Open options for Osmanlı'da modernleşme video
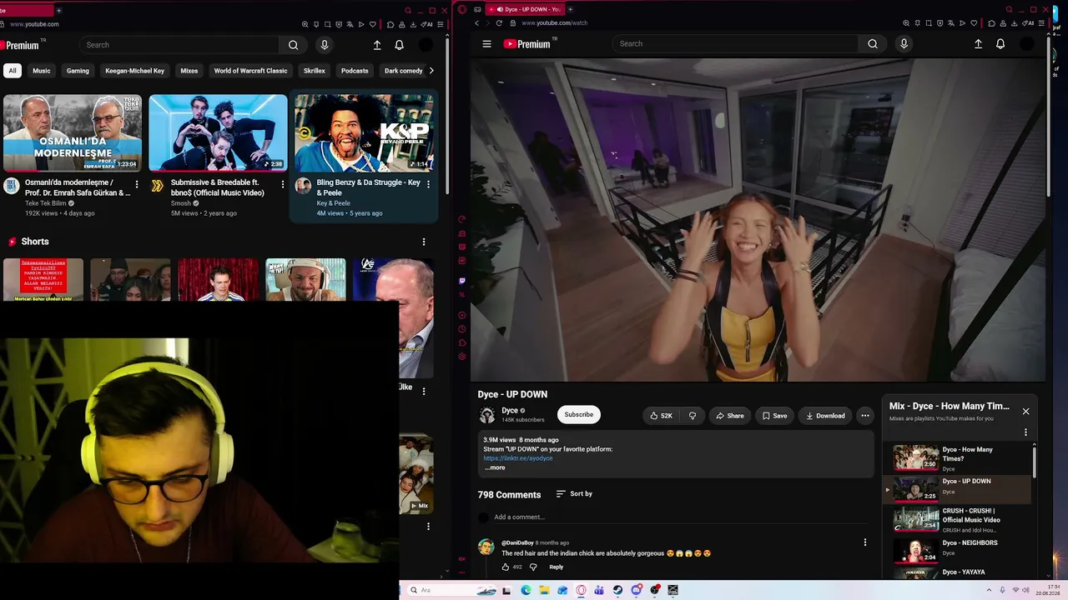The width and height of the screenshot is (1068, 600). (x=137, y=184)
